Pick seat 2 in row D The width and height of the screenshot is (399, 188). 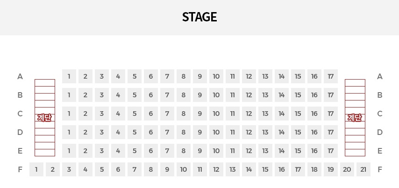pos(85,132)
